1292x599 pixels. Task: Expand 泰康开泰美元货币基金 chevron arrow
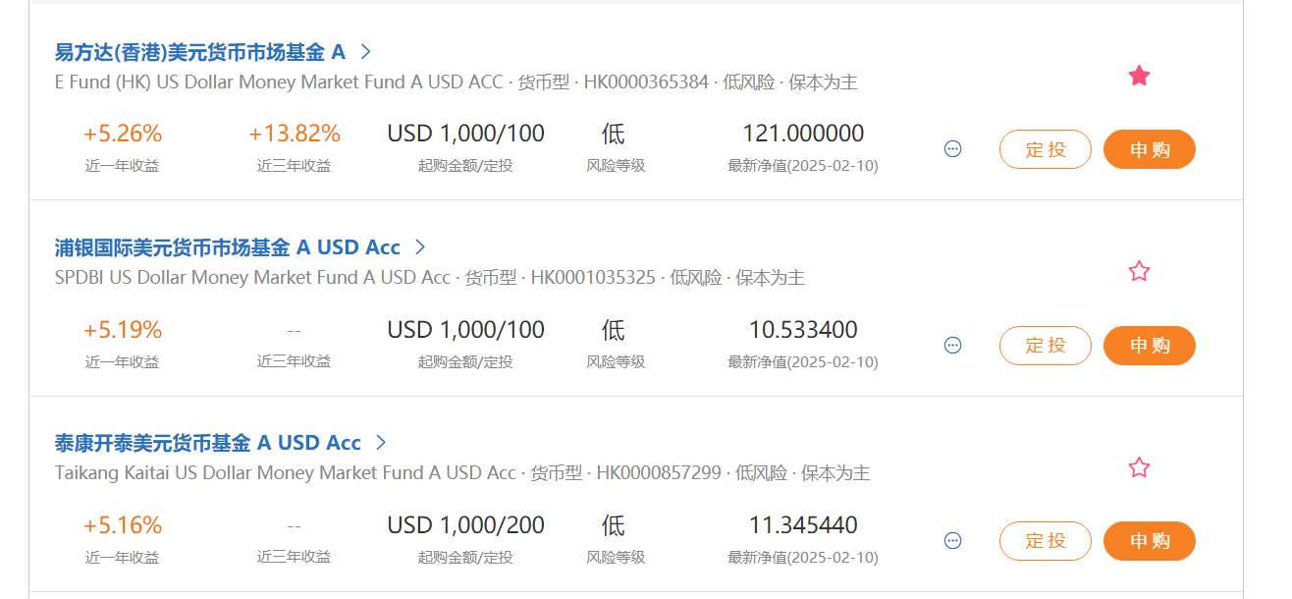pos(382,443)
